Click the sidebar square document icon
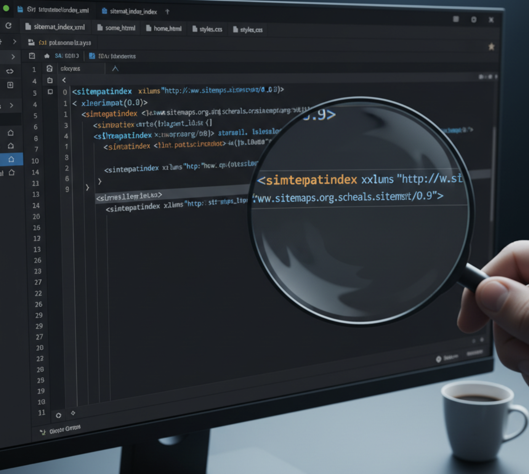 click(x=10, y=85)
